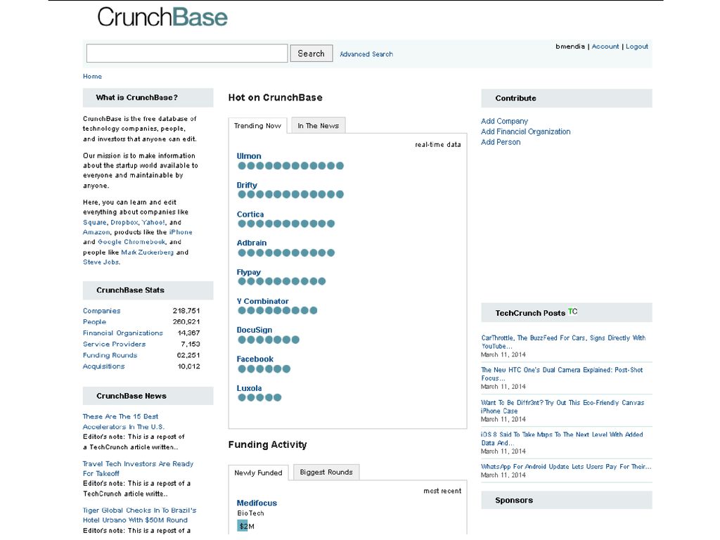The image size is (720, 540).
Task: Open the Cortica trending company
Action: point(250,214)
